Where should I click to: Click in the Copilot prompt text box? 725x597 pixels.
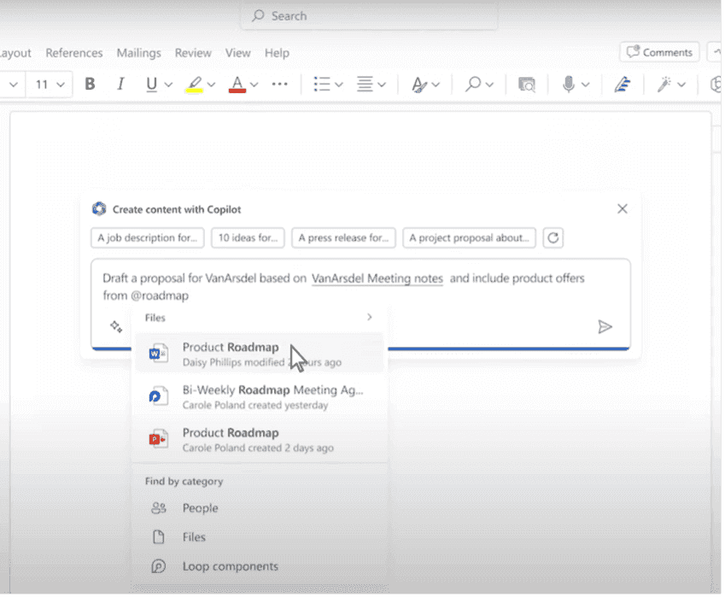(360, 304)
